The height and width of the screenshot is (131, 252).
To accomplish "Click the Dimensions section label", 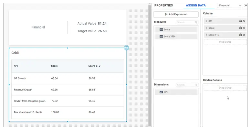I will click(161, 84).
